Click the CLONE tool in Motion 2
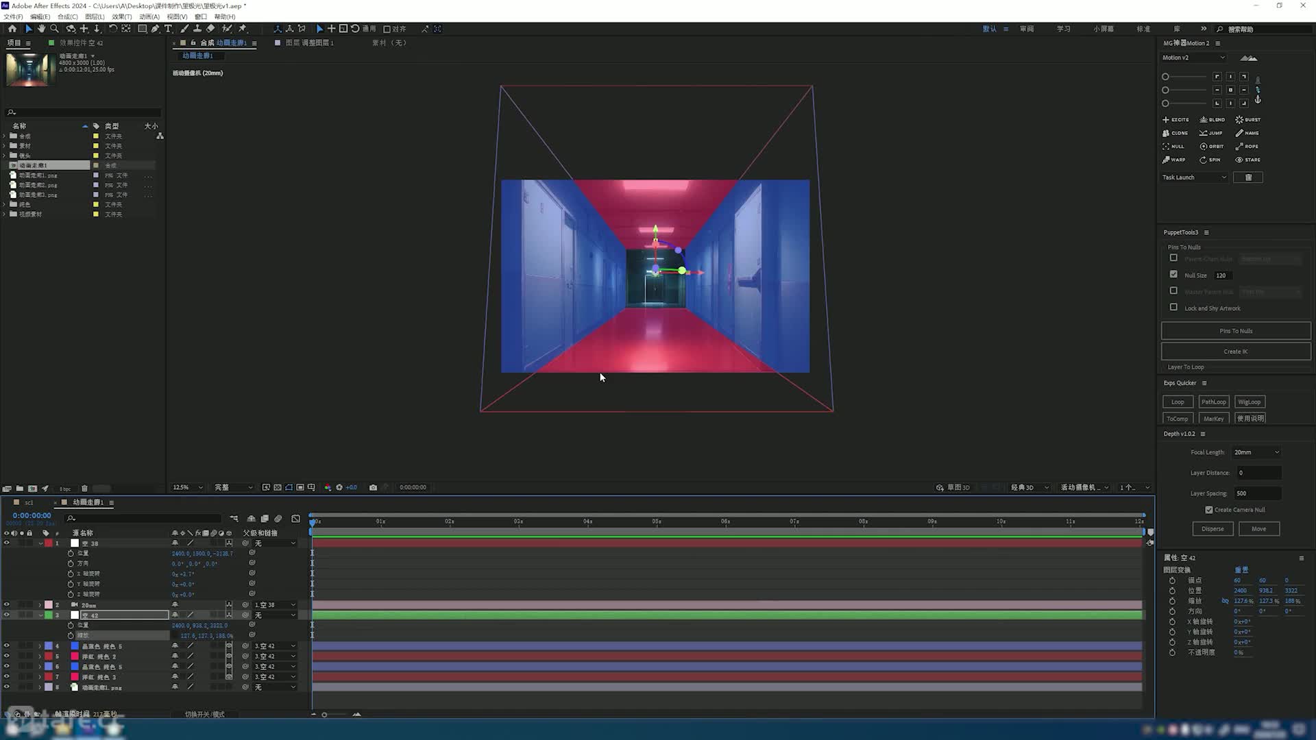 tap(1175, 133)
